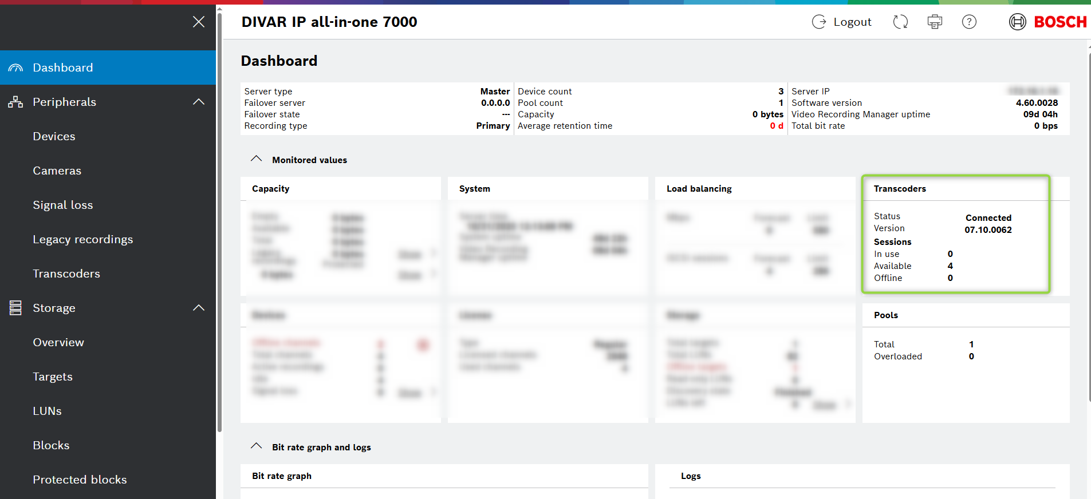Image resolution: width=1091 pixels, height=499 pixels.
Task: Click the DIVAR IP all-in-one 7000 title
Action: coord(329,22)
